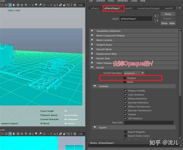Viewport: 183px width, 150px height.
Task: Toggle X-Ray Active Components in the upper viewport toolbar
Action: (64, 5)
